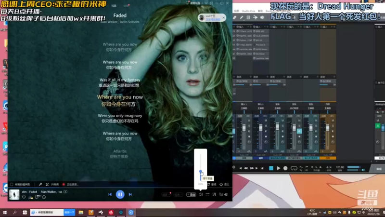Click the Fast Forward button in transport
The height and width of the screenshot is (217, 385).
tap(252, 168)
